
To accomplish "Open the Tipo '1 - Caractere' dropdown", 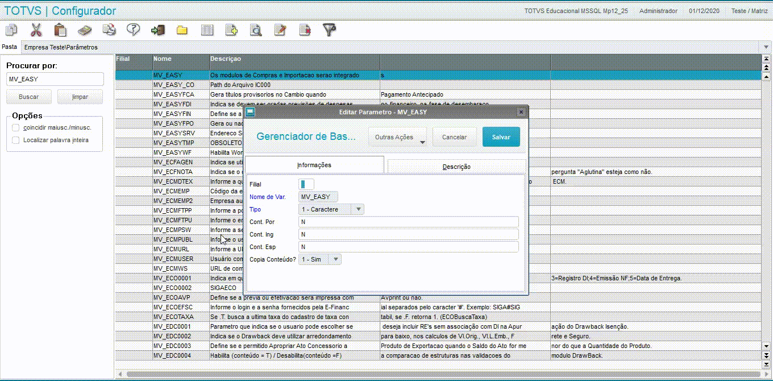I will coord(331,209).
